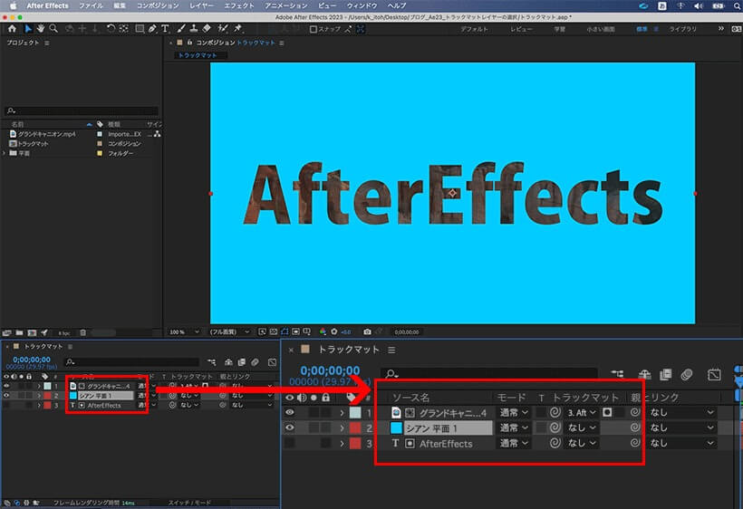
Task: Open the アニメーション menu
Action: point(285,5)
